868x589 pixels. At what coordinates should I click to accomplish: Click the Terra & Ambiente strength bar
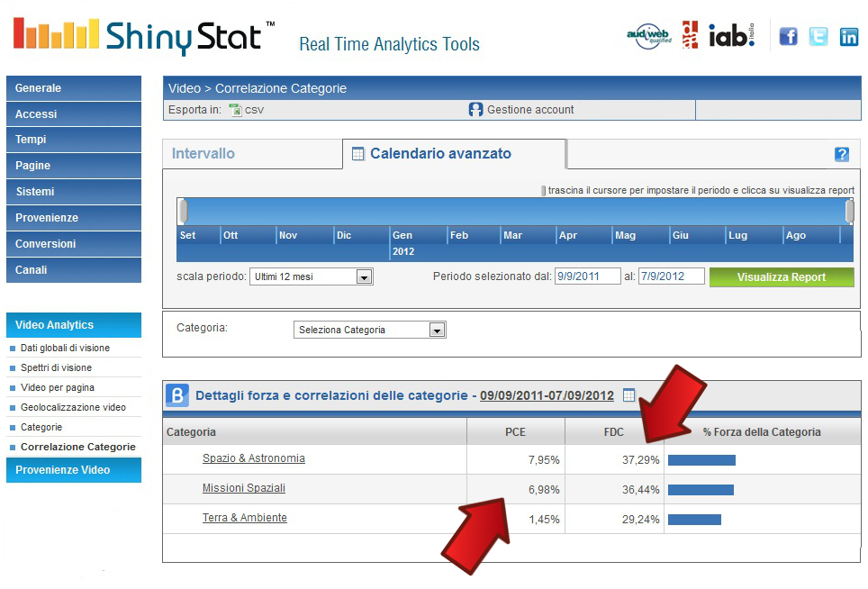[x=695, y=520]
